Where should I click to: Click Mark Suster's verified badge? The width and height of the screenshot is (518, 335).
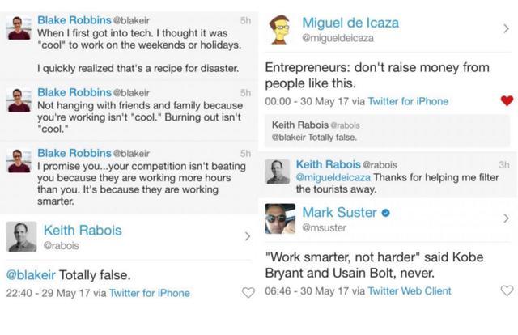(386, 213)
